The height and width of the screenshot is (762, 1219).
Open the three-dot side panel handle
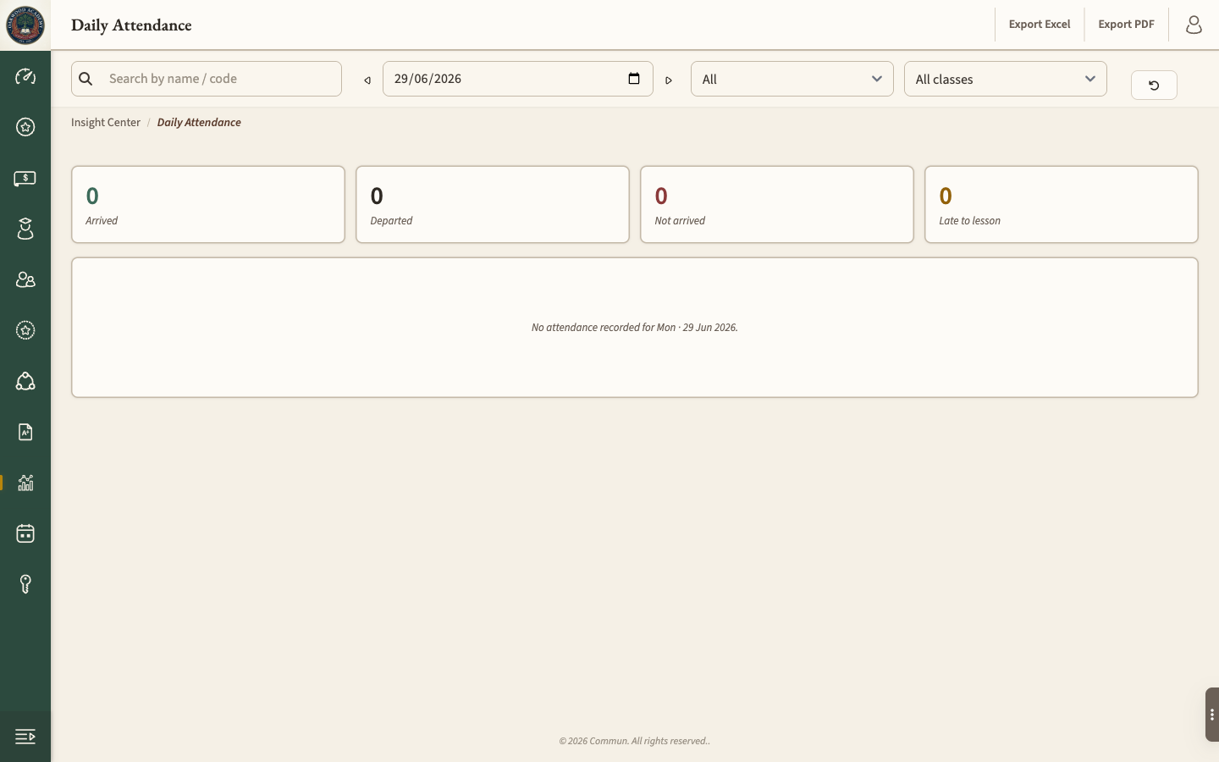(x=1212, y=715)
